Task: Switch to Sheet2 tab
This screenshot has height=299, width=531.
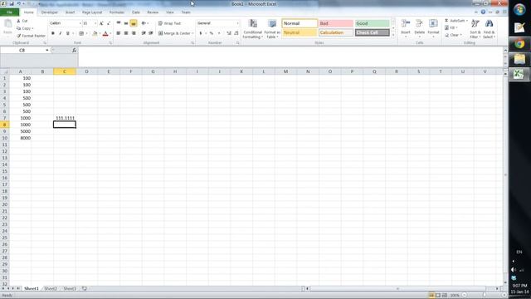Action: [50, 288]
